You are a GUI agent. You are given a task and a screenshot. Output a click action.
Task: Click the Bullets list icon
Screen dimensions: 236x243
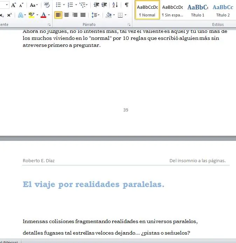(58, 5)
